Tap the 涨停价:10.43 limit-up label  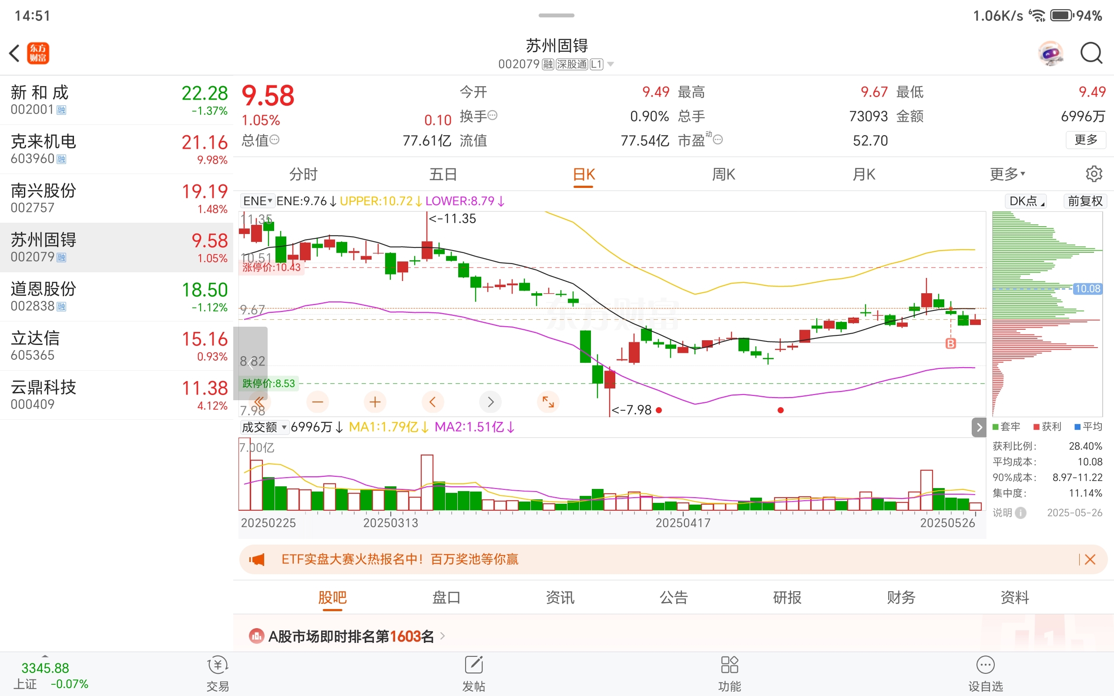[271, 268]
